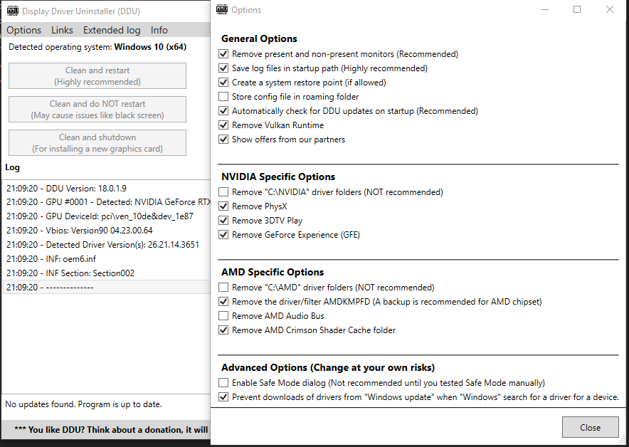Open the Links menu
The height and width of the screenshot is (447, 629).
(x=62, y=30)
